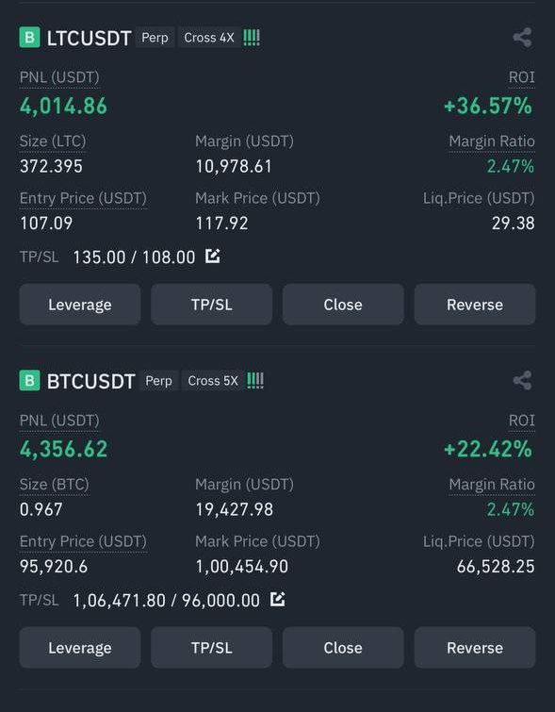The height and width of the screenshot is (712, 555).
Task: Close the BTCUSDT position
Action: (x=343, y=648)
